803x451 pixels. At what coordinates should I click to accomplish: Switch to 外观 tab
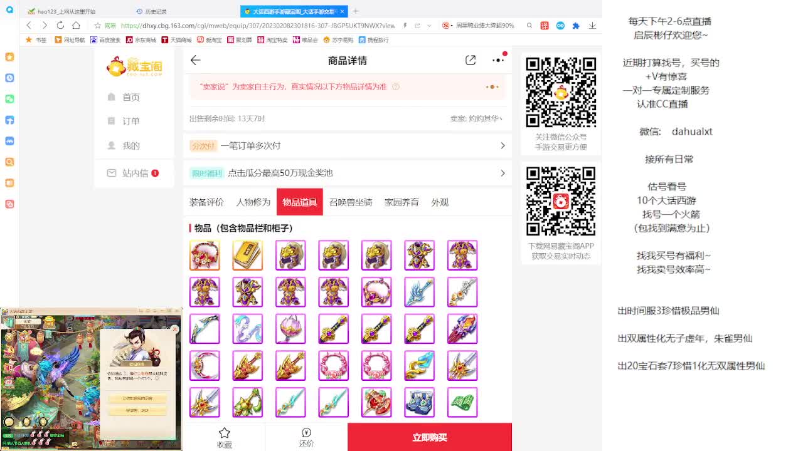coord(440,202)
